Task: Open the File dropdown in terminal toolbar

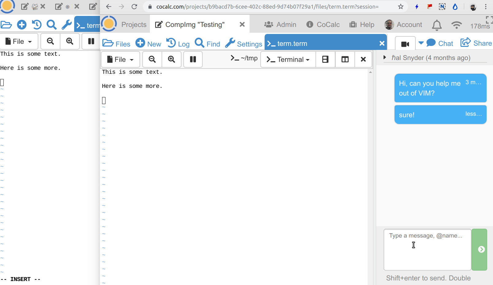Action: 120,59
